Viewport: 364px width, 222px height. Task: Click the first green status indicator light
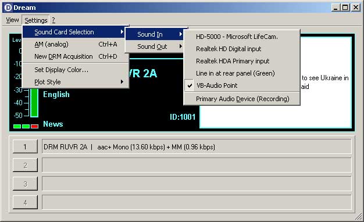[17, 127]
